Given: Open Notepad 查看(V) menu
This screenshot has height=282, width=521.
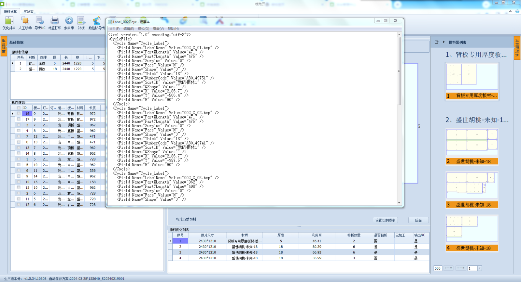Looking at the screenshot, I should (158, 29).
